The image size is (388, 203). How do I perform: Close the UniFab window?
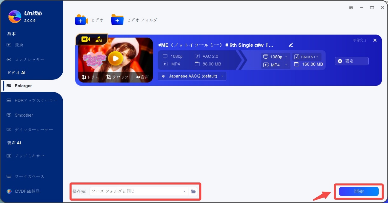point(382,8)
